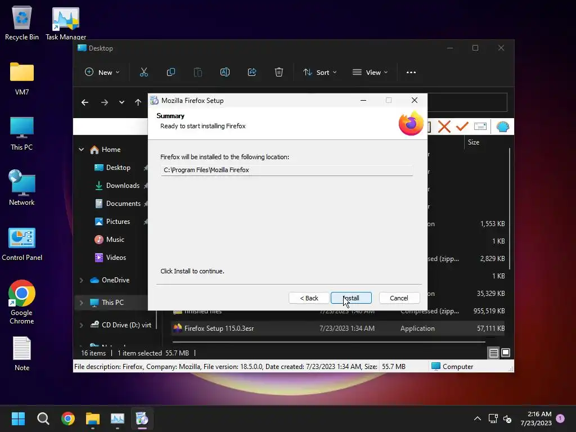
Task: Expand the OneDrive tree node
Action: click(x=81, y=280)
